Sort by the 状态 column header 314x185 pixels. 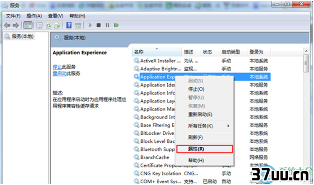pyautogui.click(x=209, y=52)
